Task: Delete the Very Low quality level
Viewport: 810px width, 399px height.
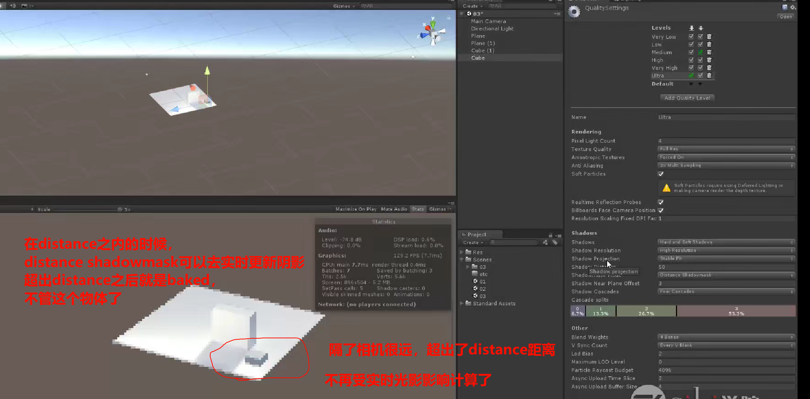Action: [x=709, y=37]
